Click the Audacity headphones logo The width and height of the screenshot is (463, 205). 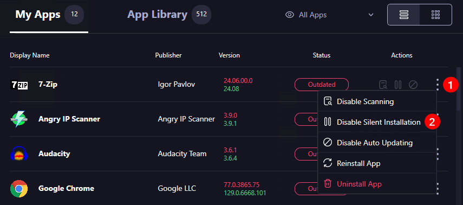pos(19,154)
